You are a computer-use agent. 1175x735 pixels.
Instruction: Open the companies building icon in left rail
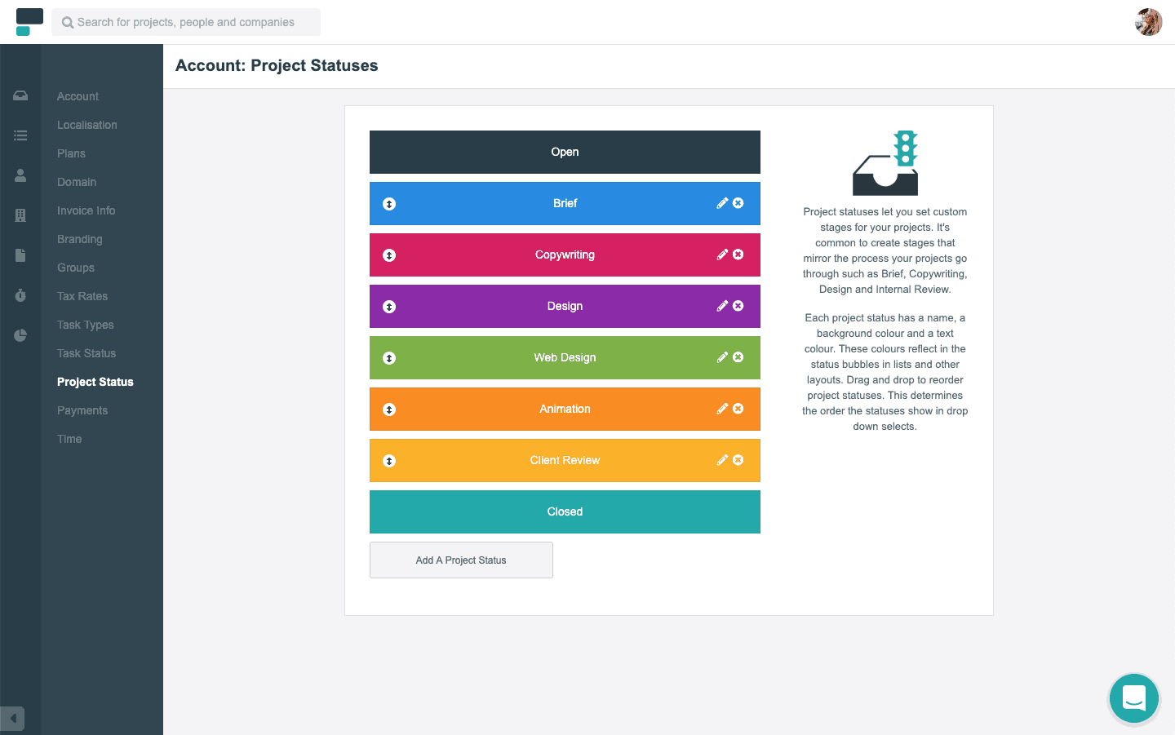pos(20,215)
